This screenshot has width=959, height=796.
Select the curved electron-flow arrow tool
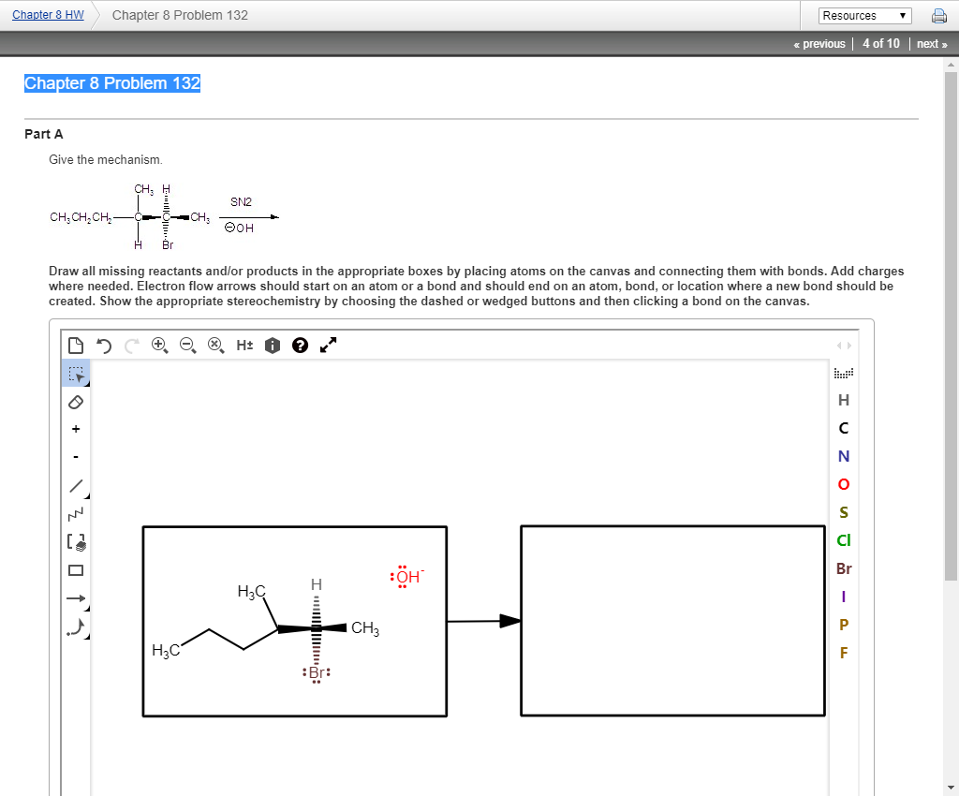tap(78, 627)
